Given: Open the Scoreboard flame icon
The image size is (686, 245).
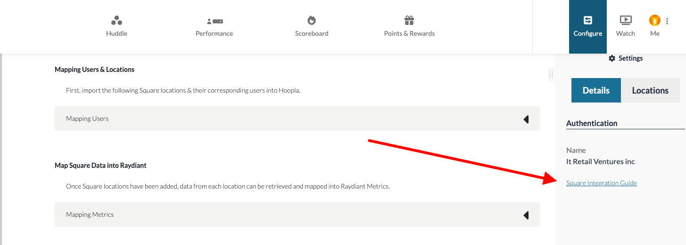Looking at the screenshot, I should (312, 20).
